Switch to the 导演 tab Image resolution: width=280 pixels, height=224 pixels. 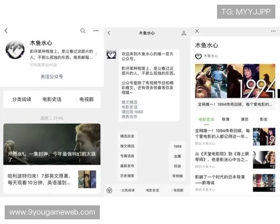[x=225, y=119]
